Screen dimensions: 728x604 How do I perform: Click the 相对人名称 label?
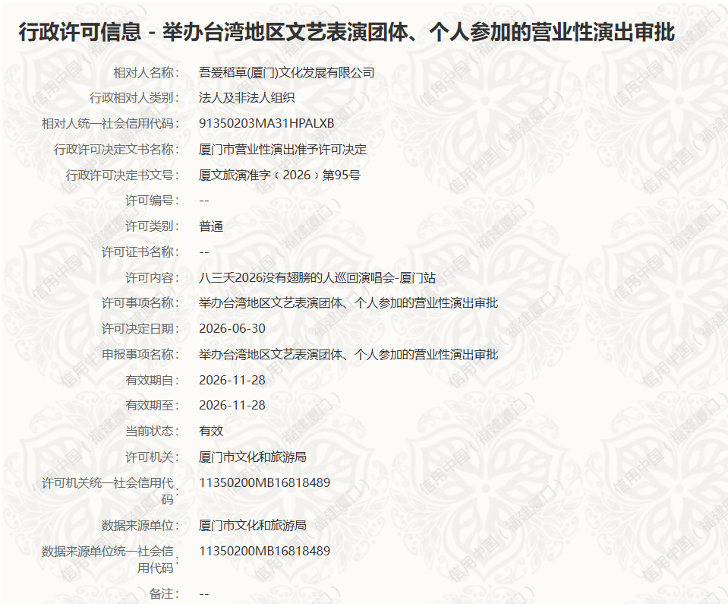pyautogui.click(x=147, y=72)
